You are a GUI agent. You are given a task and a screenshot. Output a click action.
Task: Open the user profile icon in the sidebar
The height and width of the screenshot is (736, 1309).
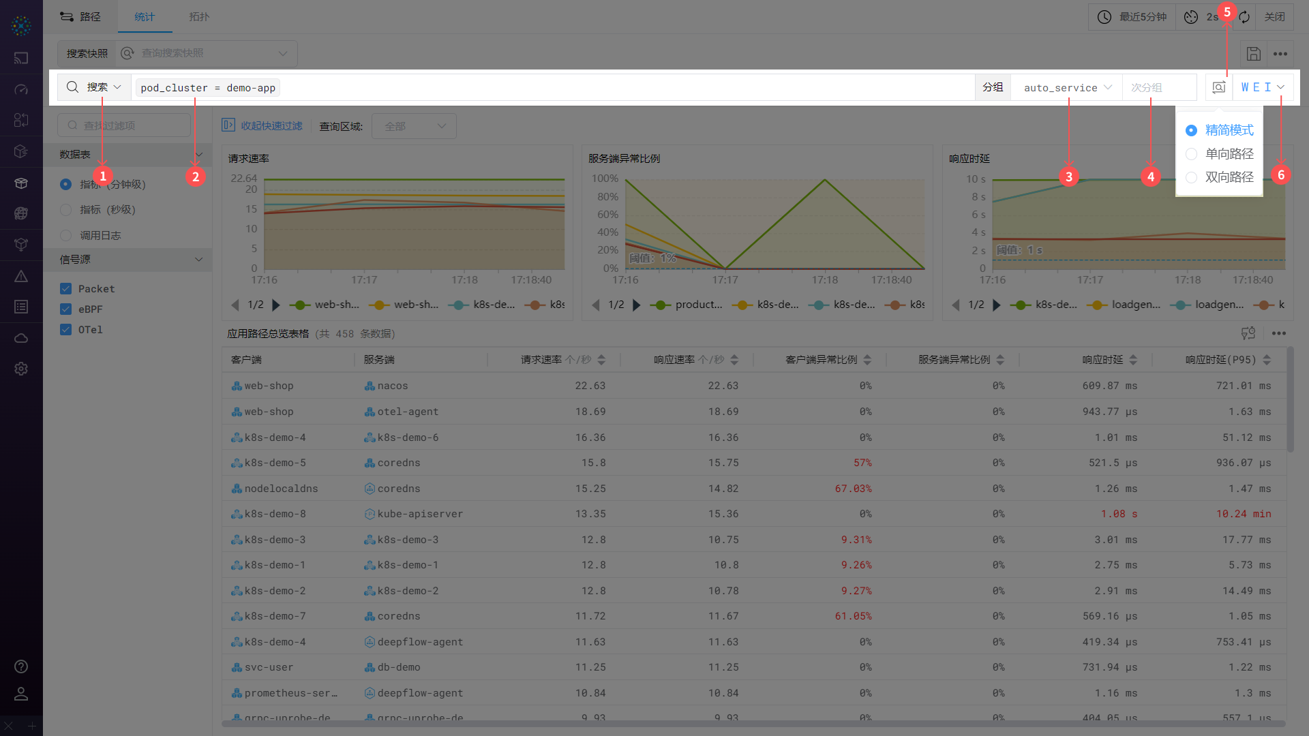coord(21,694)
